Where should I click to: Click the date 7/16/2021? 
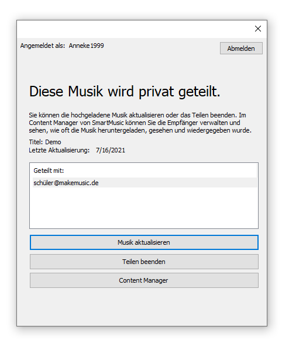(111, 150)
